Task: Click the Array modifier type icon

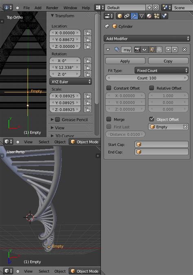Action: click(x=117, y=50)
